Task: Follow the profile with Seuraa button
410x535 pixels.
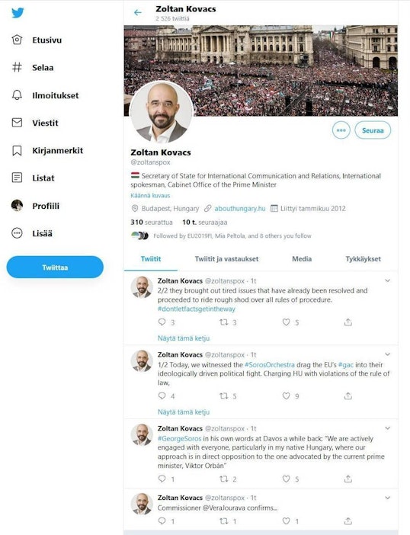Action: 373,130
